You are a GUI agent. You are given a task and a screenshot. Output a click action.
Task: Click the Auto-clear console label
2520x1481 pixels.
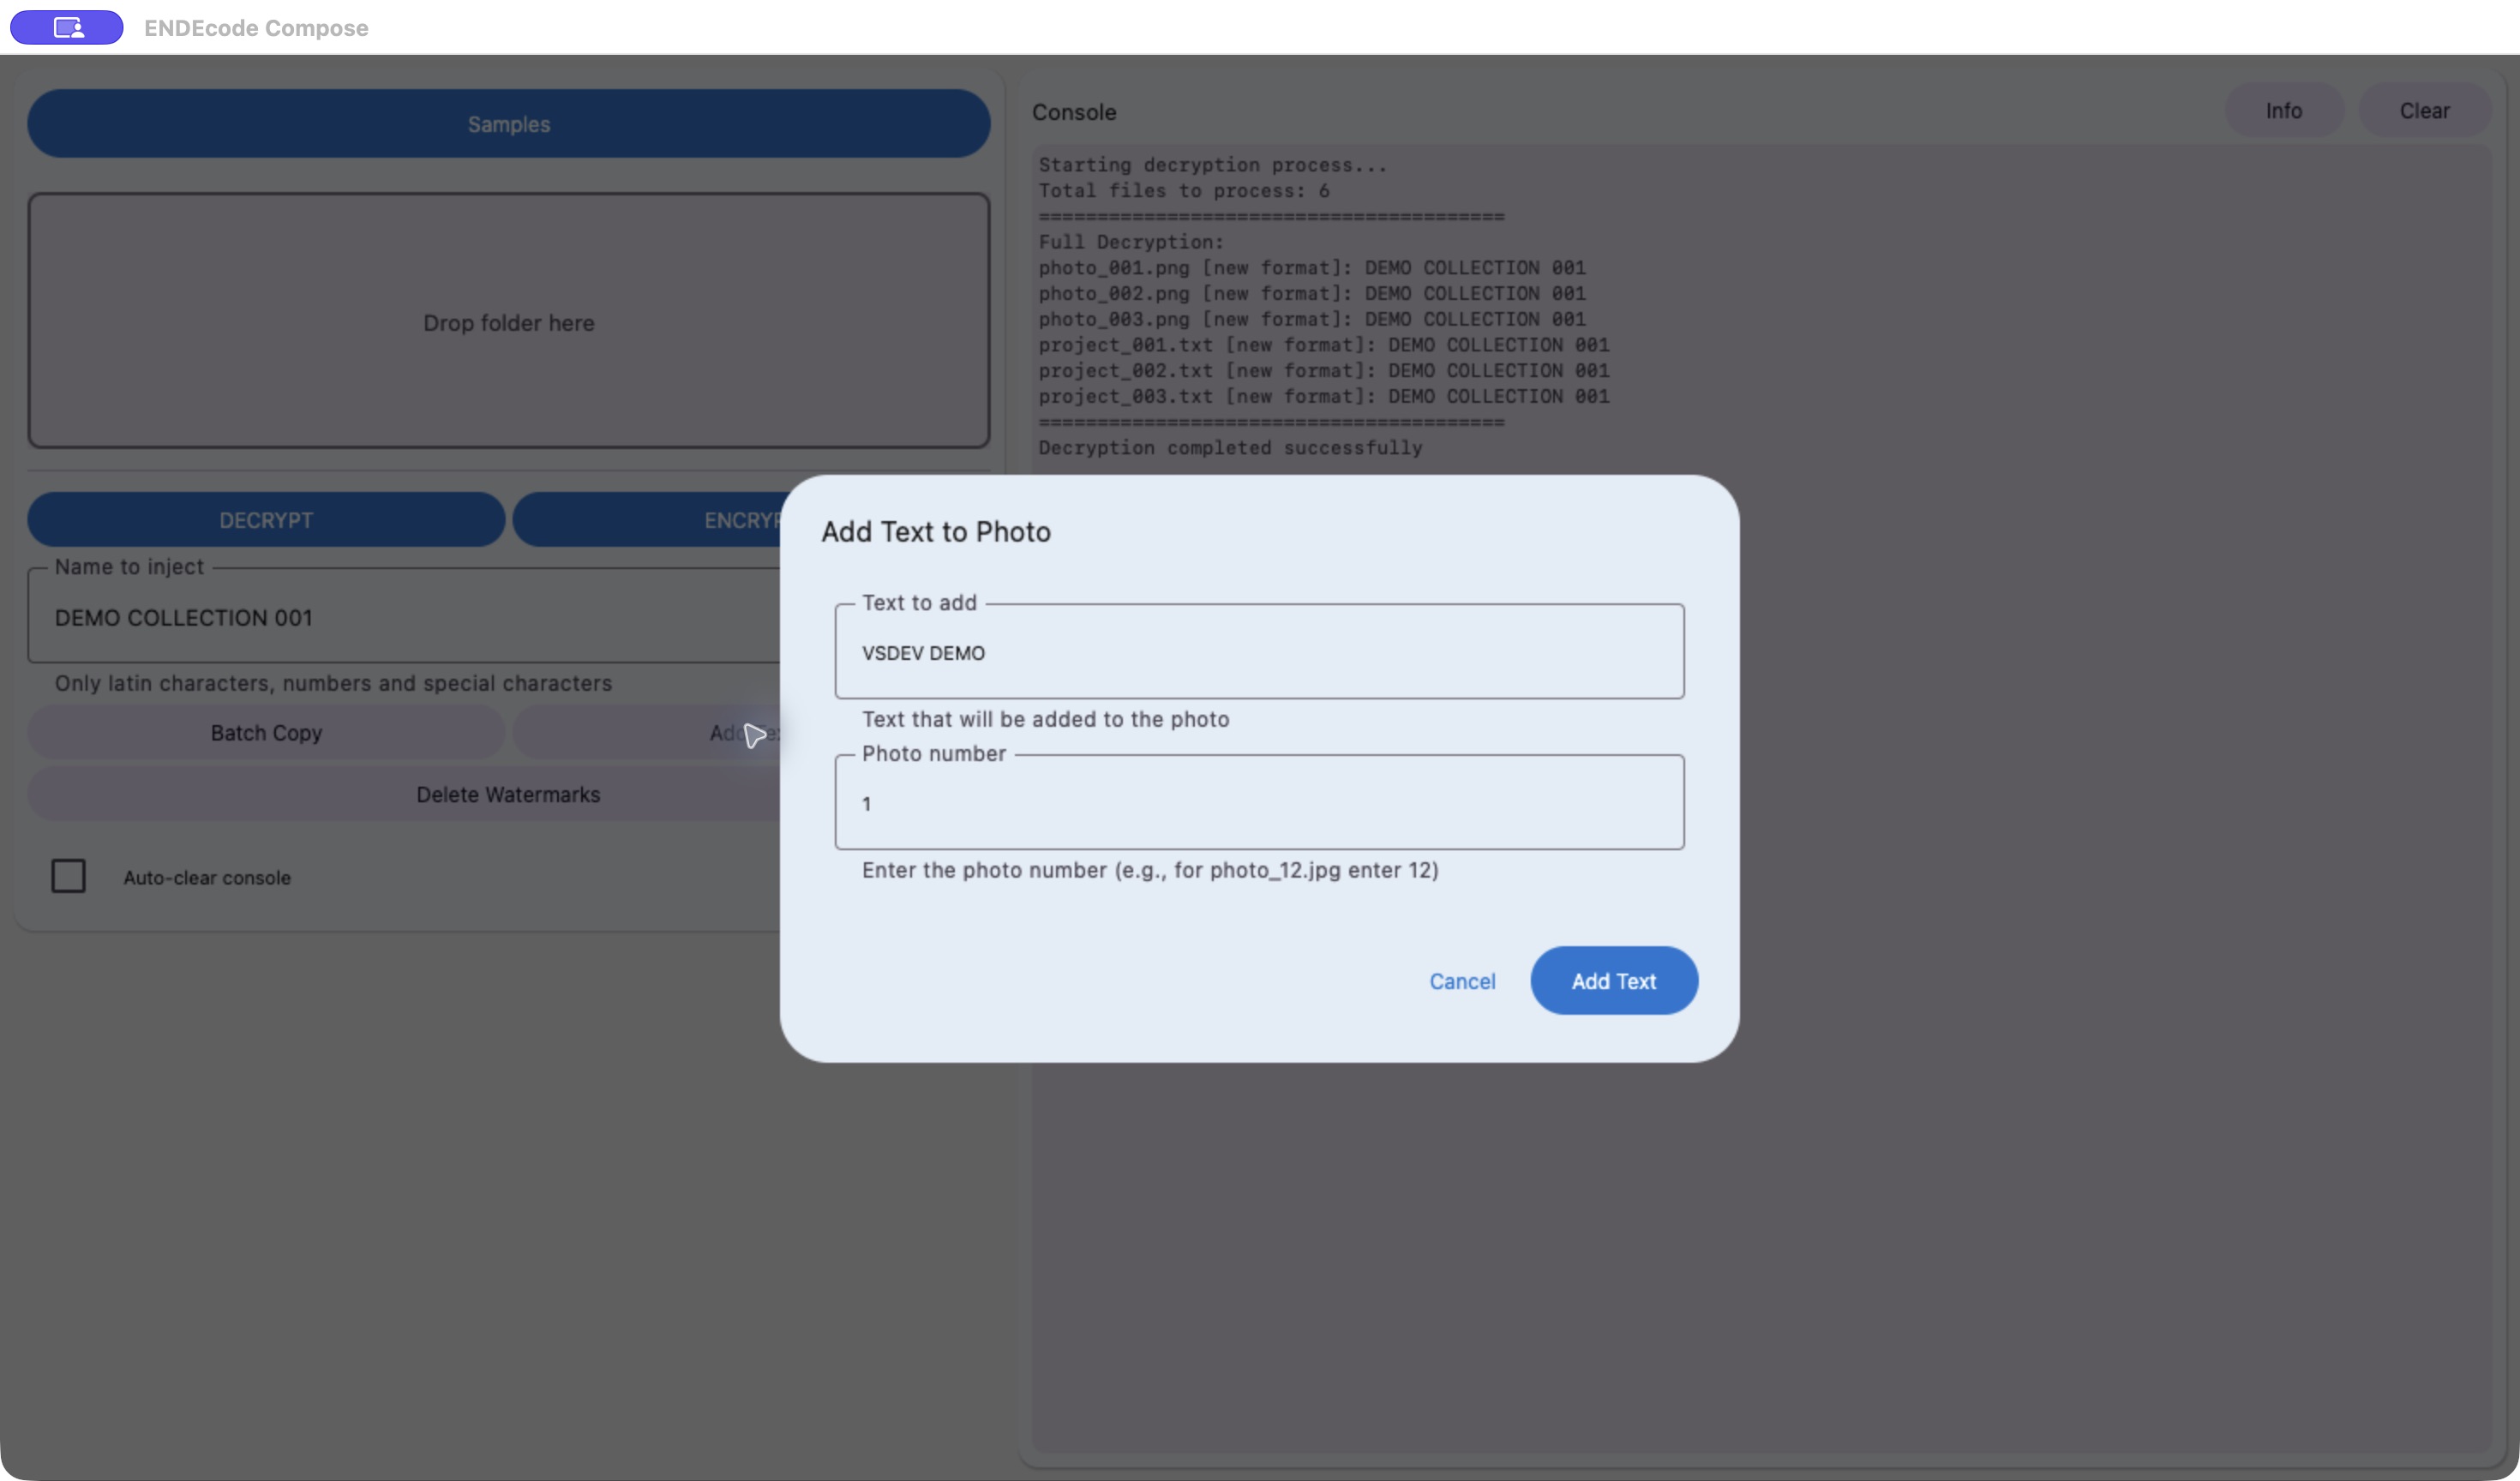[x=207, y=877]
